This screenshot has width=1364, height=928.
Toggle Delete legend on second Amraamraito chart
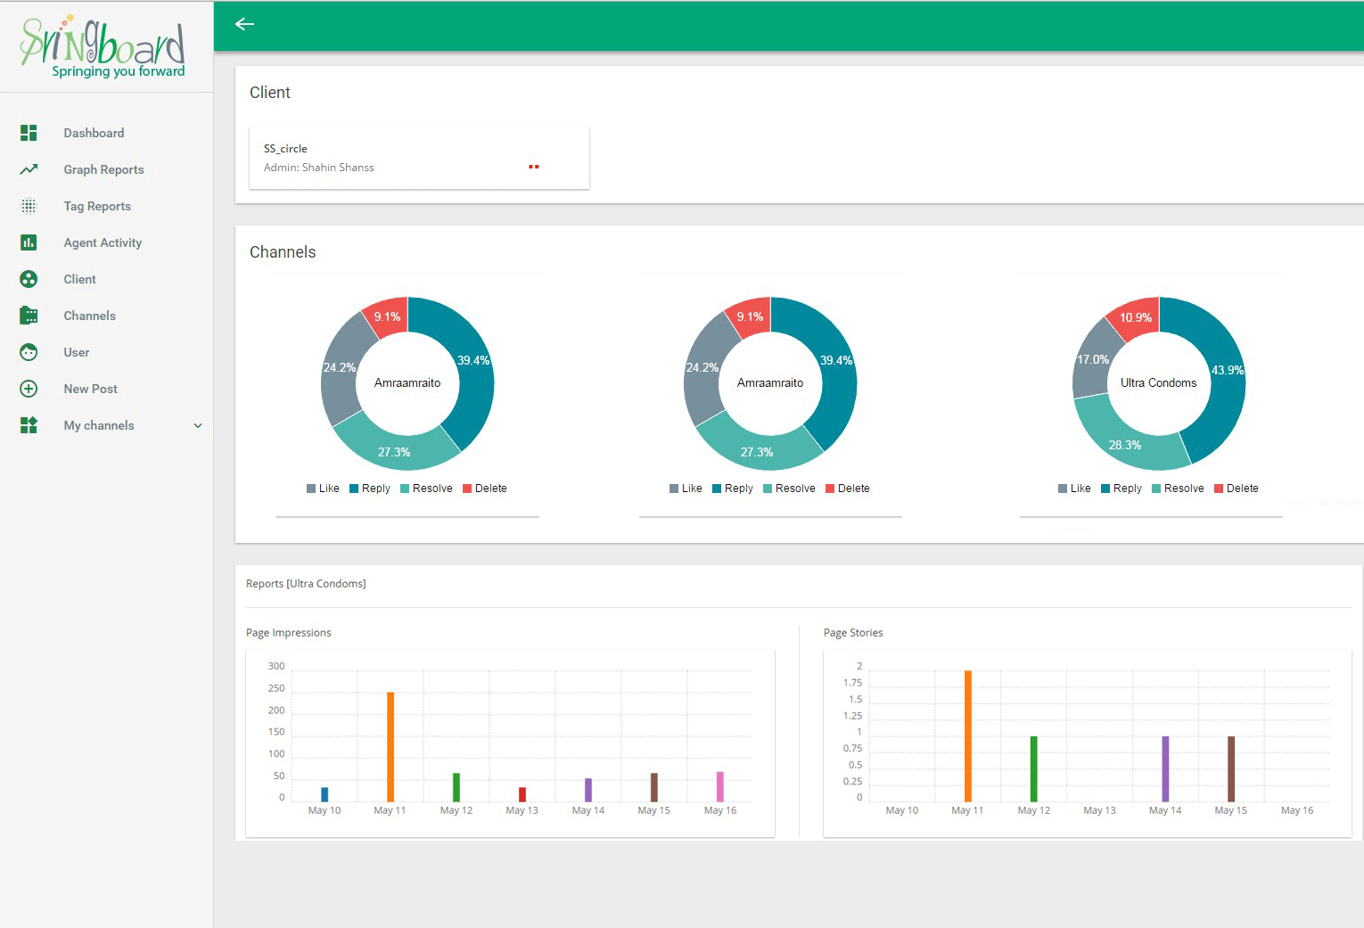point(848,489)
